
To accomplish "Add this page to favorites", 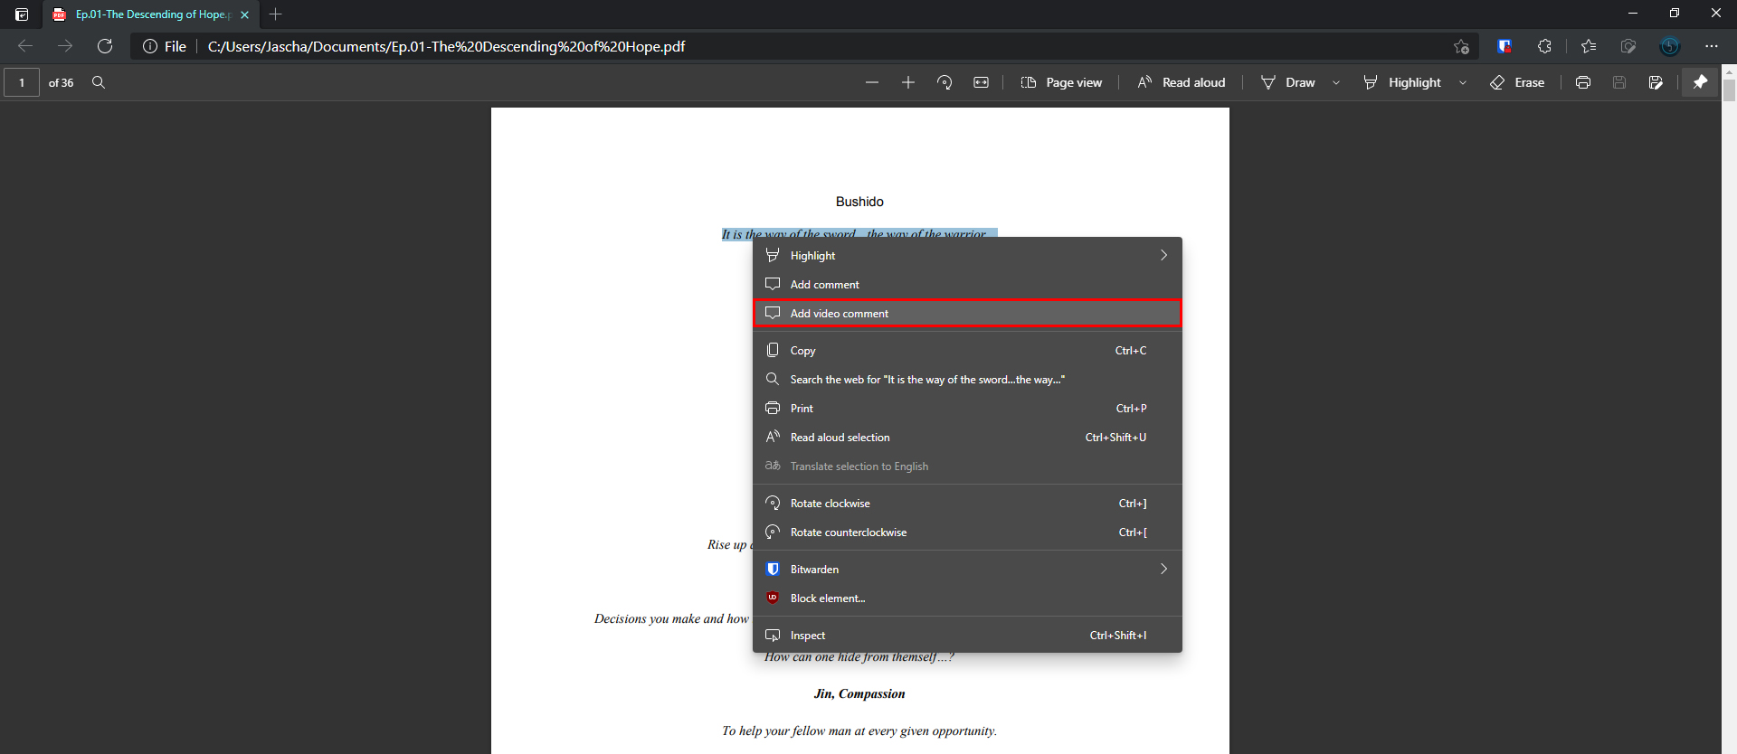I will [x=1461, y=46].
